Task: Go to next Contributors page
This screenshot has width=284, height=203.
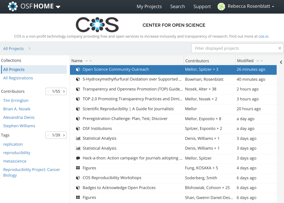Action: pos(64,91)
